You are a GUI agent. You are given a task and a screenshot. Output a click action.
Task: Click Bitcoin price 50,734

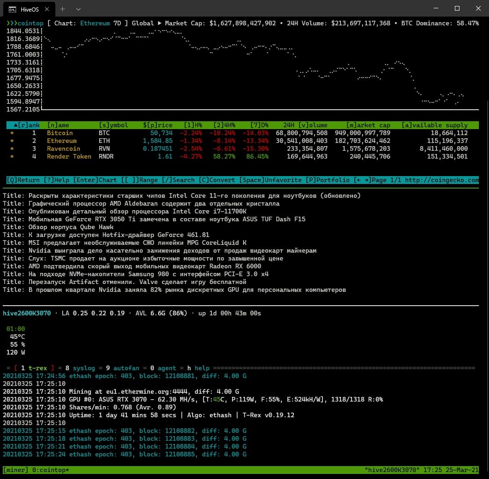click(161, 133)
